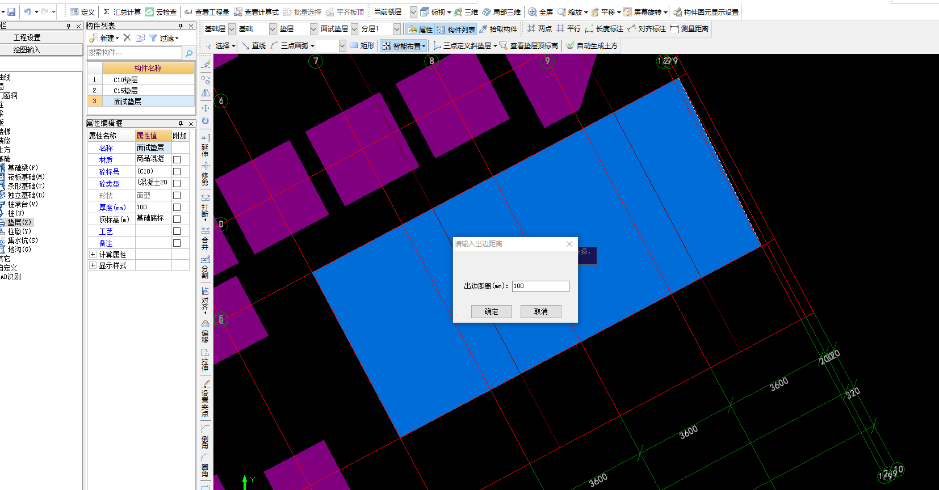The image size is (939, 490).
Task: Expand 显示样式 in properties table
Action: [93, 265]
